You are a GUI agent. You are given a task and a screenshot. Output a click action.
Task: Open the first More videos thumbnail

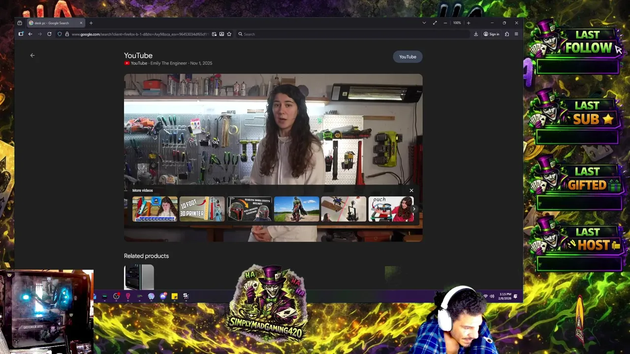(155, 209)
